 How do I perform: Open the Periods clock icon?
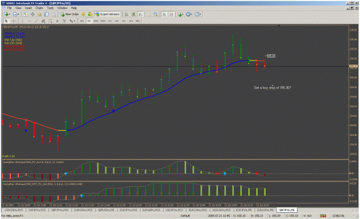[188, 14]
